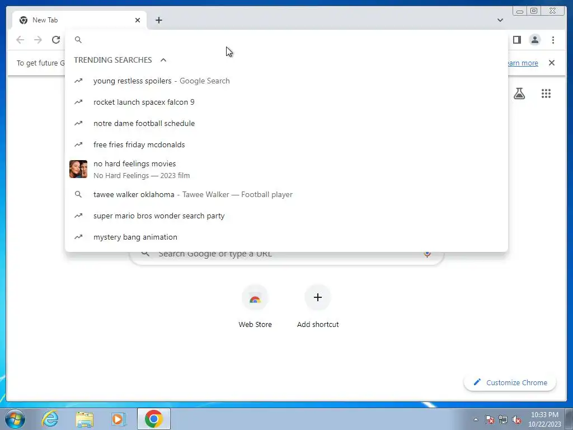Click the Chrome taskbar button
Image resolution: width=573 pixels, height=430 pixels.
point(154,419)
